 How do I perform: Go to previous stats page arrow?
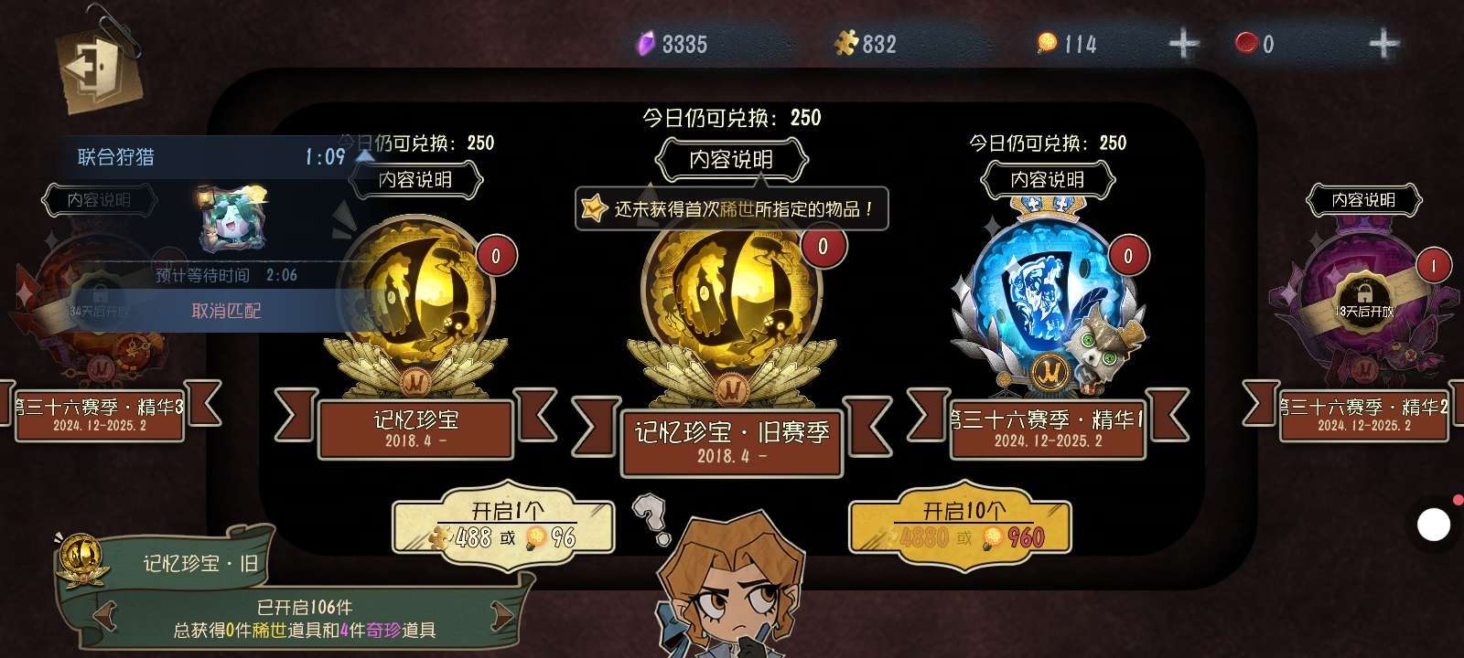pyautogui.click(x=105, y=616)
